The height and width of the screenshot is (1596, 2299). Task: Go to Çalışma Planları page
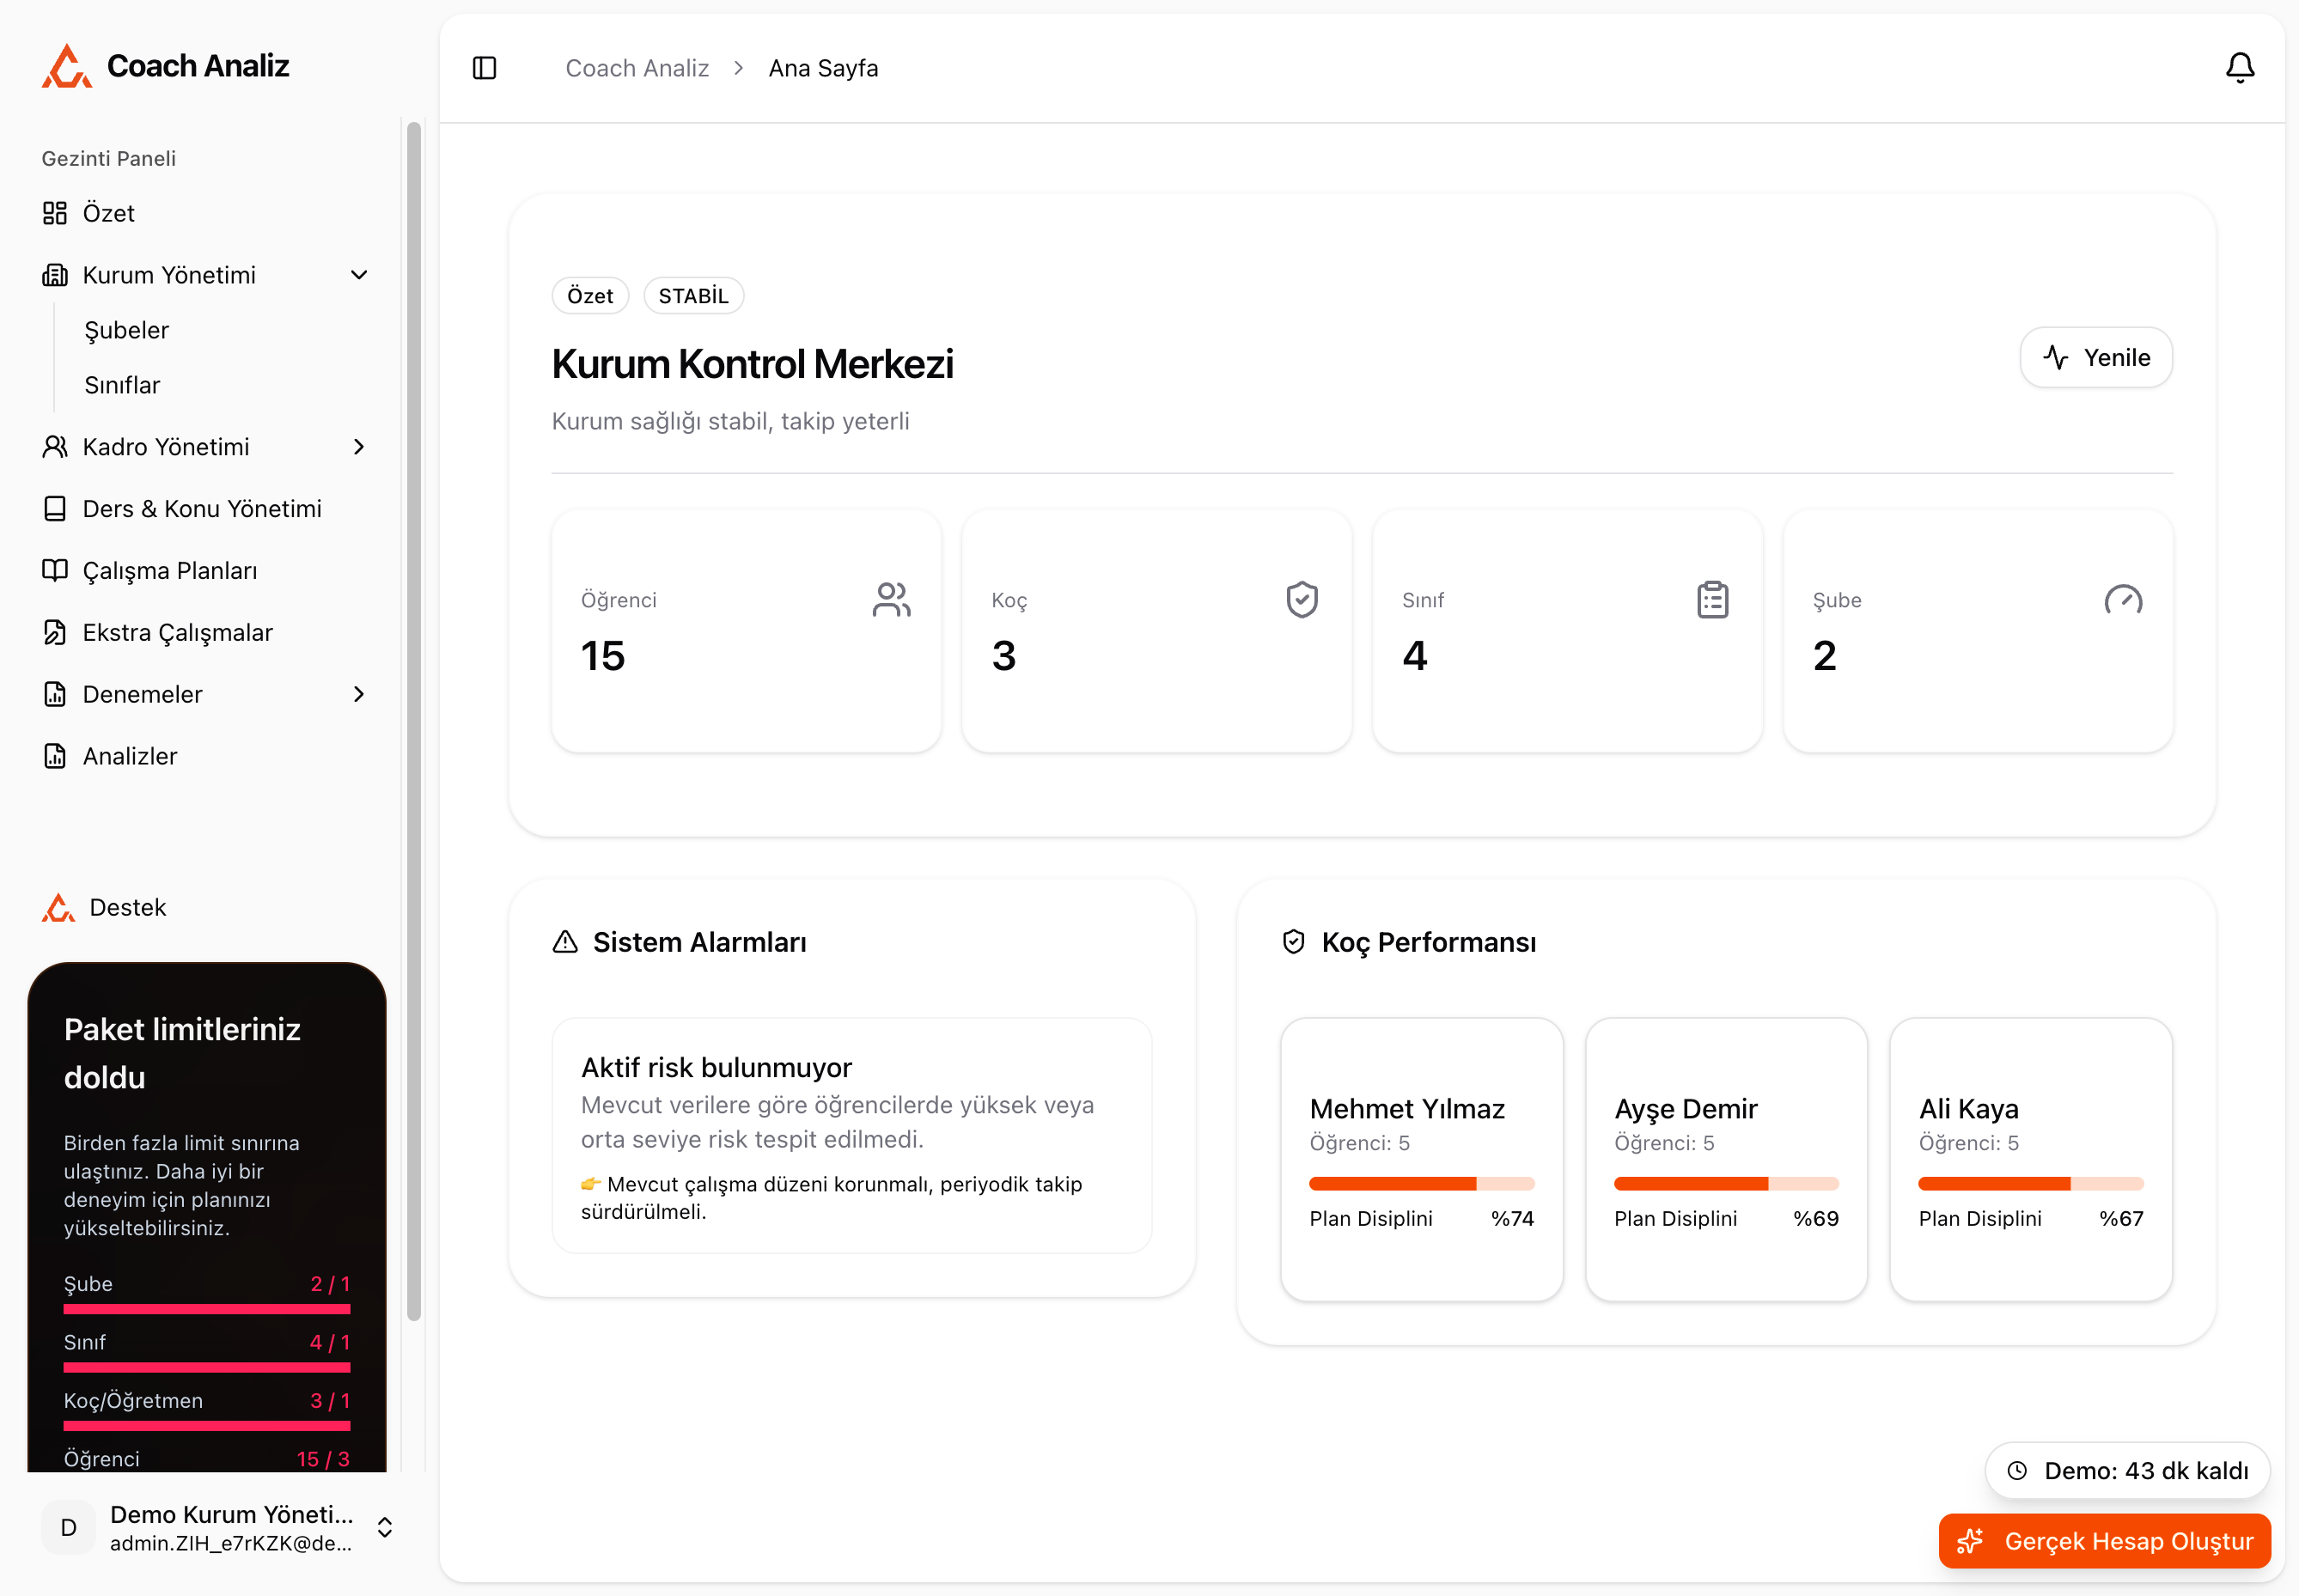click(170, 571)
